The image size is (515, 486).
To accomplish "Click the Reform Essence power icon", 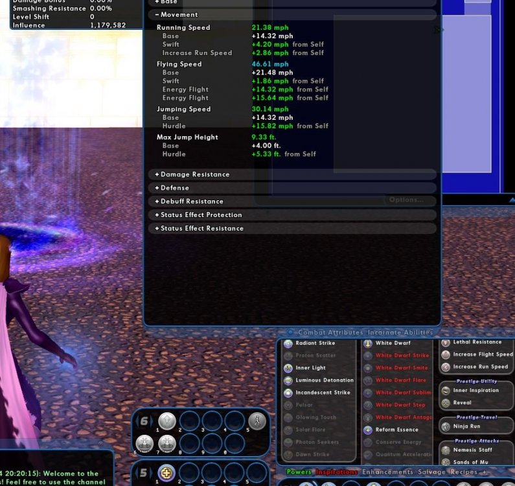I will (368, 430).
